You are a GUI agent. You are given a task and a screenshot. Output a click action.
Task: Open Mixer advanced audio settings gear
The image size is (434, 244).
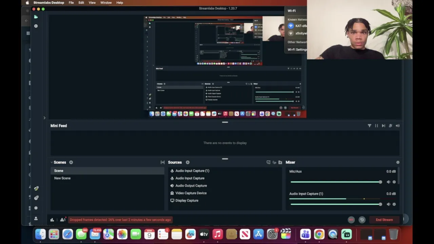pyautogui.click(x=398, y=162)
